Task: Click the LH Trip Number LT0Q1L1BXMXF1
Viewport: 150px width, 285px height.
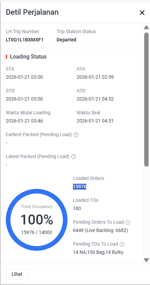Action: (25, 40)
